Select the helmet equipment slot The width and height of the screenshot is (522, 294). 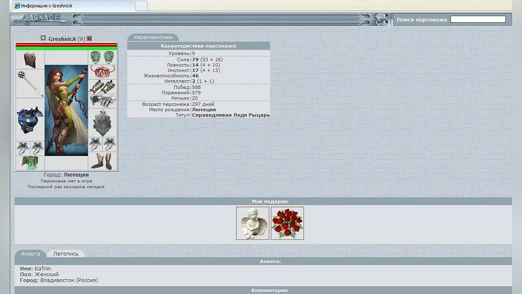pos(30,60)
